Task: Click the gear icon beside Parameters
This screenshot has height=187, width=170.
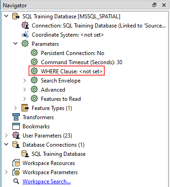Action: coord(25,44)
